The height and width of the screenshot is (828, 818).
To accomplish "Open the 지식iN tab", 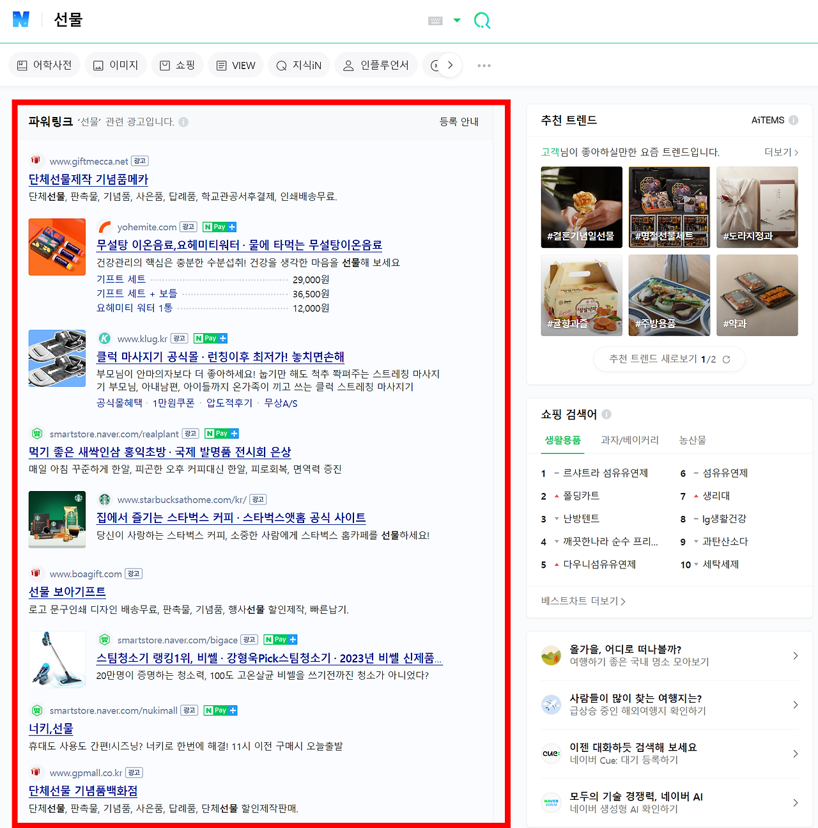I will pyautogui.click(x=299, y=65).
